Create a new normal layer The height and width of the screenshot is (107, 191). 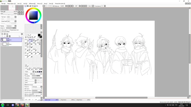click(x=2, y=34)
